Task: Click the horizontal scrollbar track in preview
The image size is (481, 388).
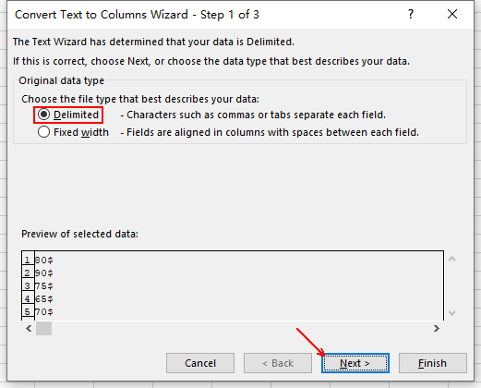Action: (242, 329)
